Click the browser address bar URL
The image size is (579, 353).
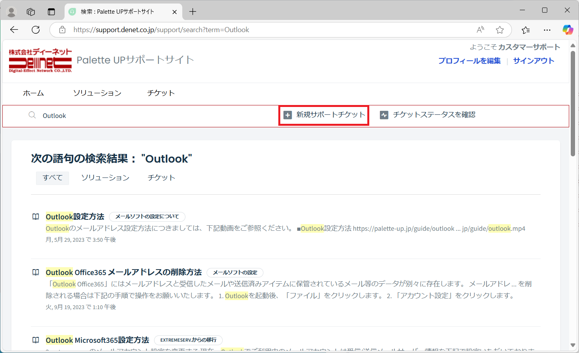coord(161,30)
